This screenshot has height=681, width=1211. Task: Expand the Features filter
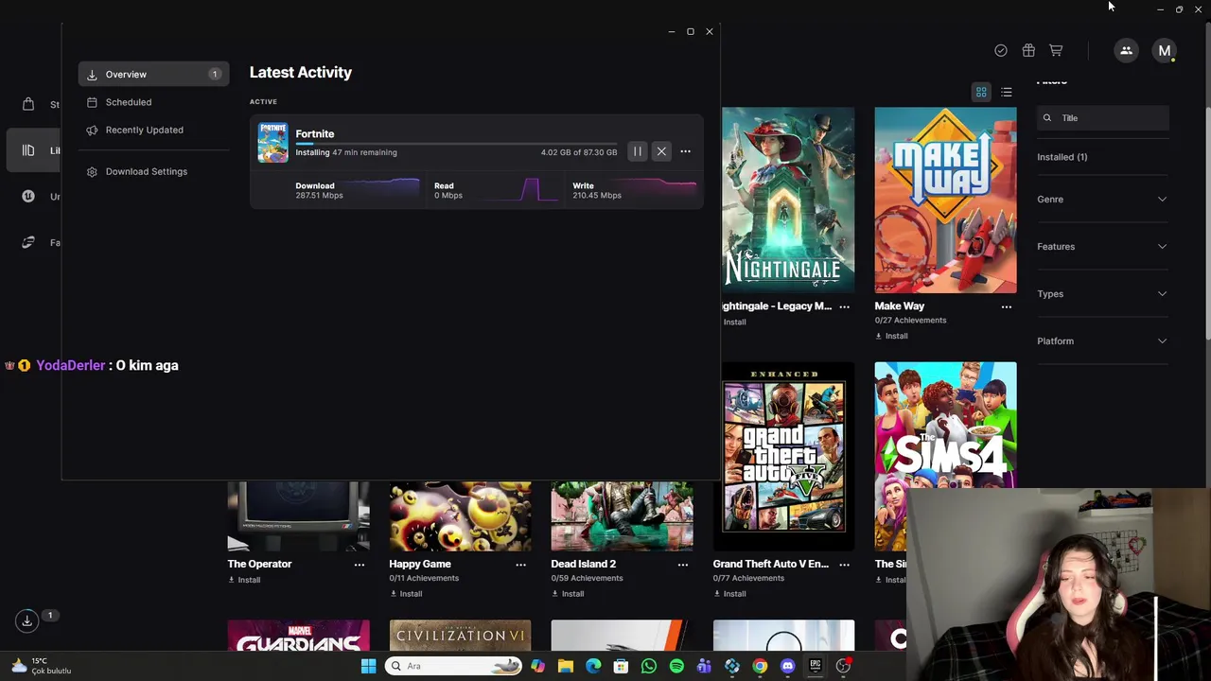(x=1102, y=247)
